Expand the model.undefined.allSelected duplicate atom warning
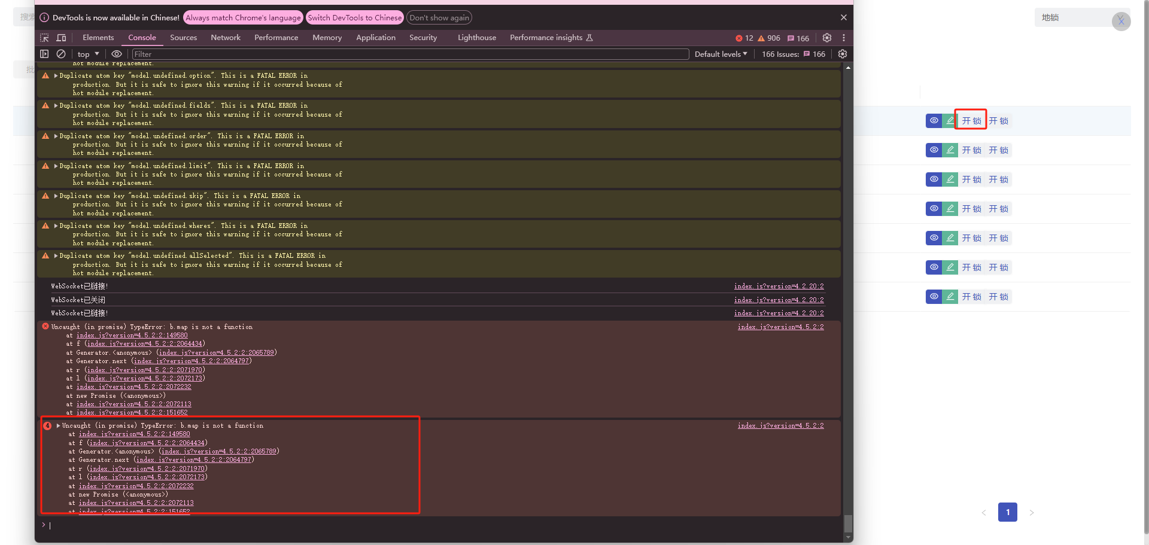This screenshot has width=1149, height=545. coord(56,256)
